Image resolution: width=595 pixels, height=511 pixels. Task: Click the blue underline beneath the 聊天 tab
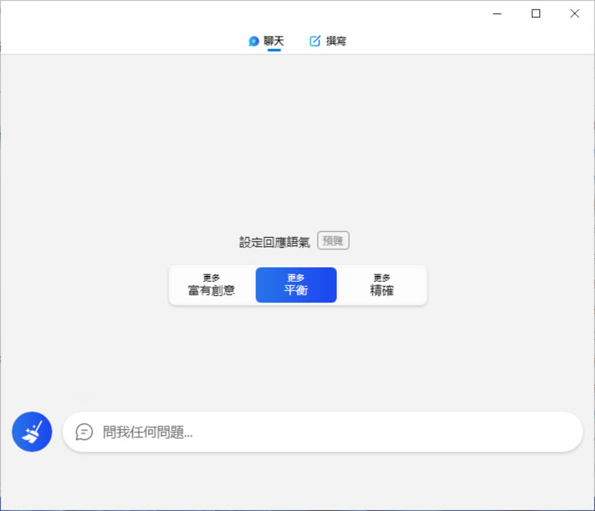coord(274,50)
